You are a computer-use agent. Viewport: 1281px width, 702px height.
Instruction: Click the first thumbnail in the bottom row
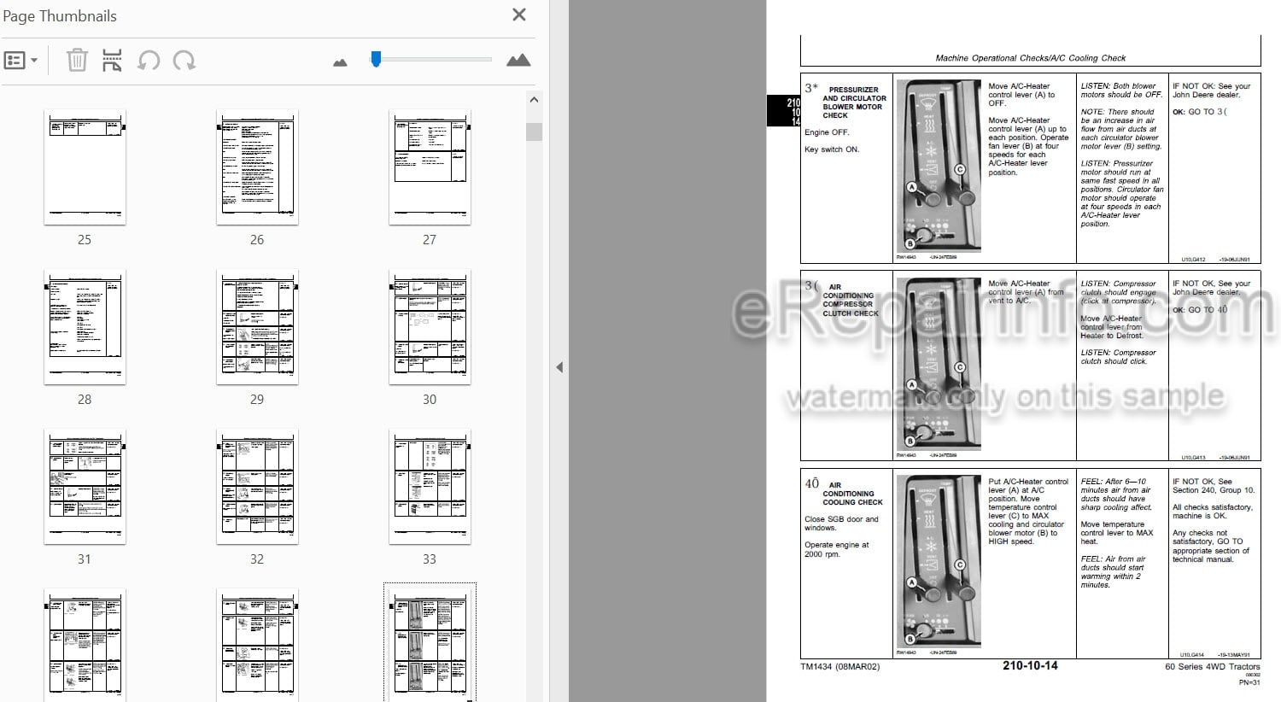click(85, 646)
